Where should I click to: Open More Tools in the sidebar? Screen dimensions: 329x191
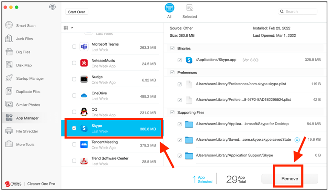tap(25, 144)
